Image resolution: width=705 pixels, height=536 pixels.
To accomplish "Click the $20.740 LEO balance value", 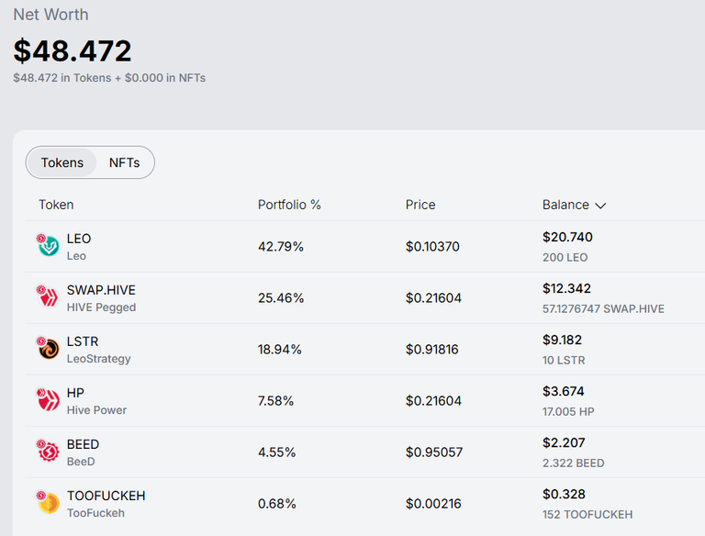I will pyautogui.click(x=567, y=237).
